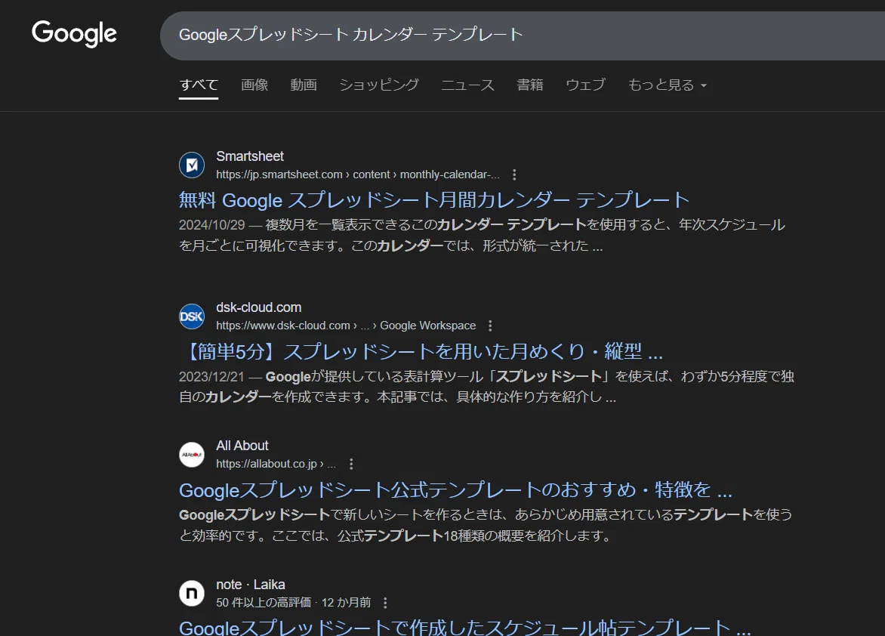Open the three-dot menu for dsk-cloud.com result
The height and width of the screenshot is (636, 885).
coord(490,326)
